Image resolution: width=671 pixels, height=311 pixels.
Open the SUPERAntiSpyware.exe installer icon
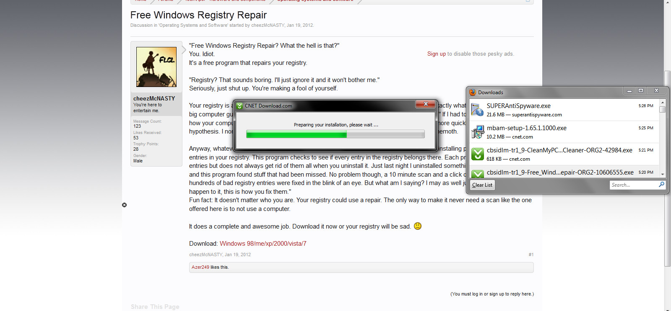click(477, 110)
